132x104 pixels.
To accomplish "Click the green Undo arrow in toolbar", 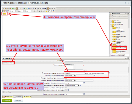I will (x=13, y=9).
